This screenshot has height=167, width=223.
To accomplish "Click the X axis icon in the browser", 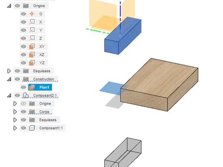I will coord(32,22).
